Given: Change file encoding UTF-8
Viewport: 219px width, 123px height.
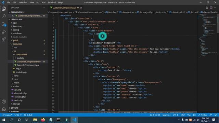Looking at the screenshot, I should pos(176,115).
